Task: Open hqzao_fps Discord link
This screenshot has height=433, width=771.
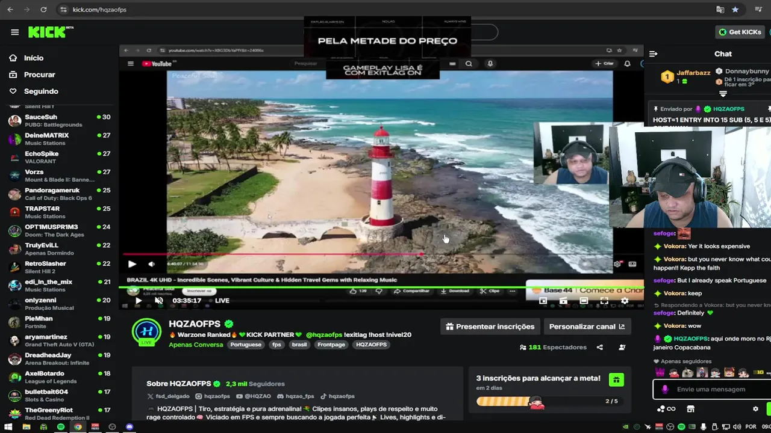Action: 296,396
